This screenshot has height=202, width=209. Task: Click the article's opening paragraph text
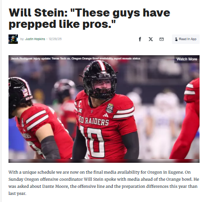(104, 183)
